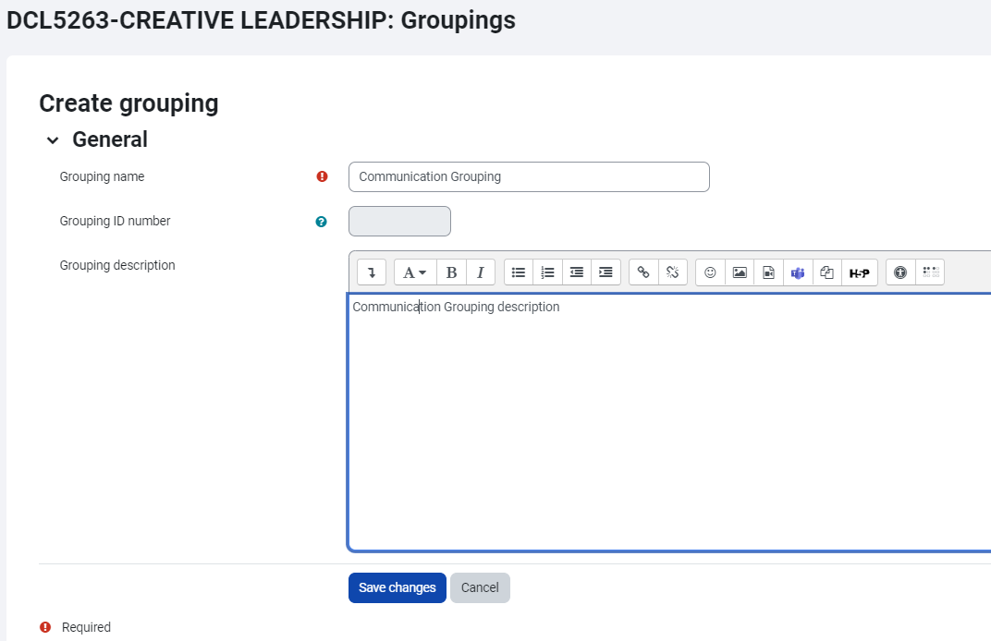Click the Cancel button

point(480,587)
